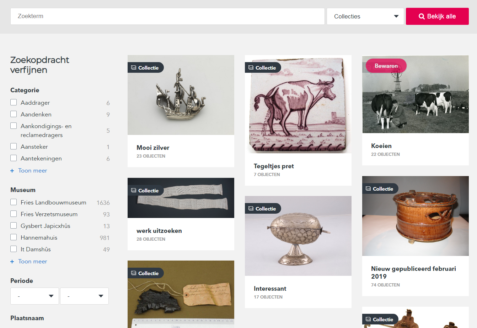Click the image icon on Mooi zilver badge
Viewport: 477px width, 328px height.
pyautogui.click(x=134, y=67)
